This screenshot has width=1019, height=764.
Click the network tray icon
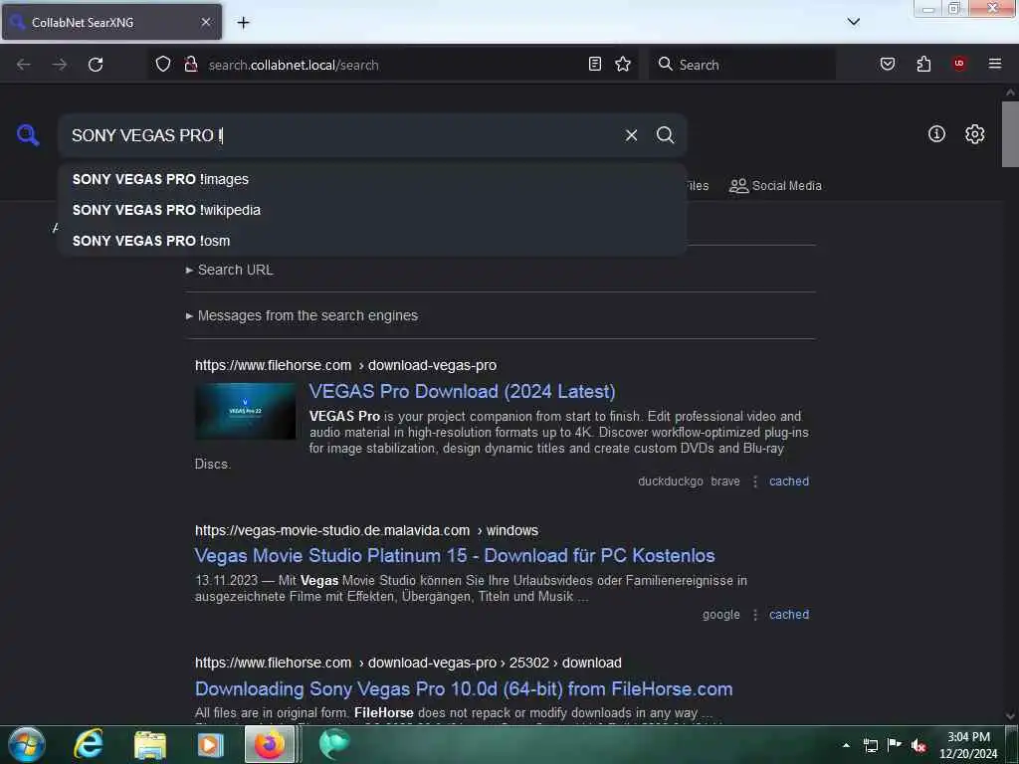(x=870, y=745)
